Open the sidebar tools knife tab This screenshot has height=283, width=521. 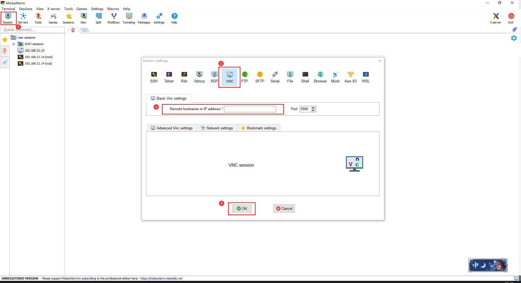(5, 51)
